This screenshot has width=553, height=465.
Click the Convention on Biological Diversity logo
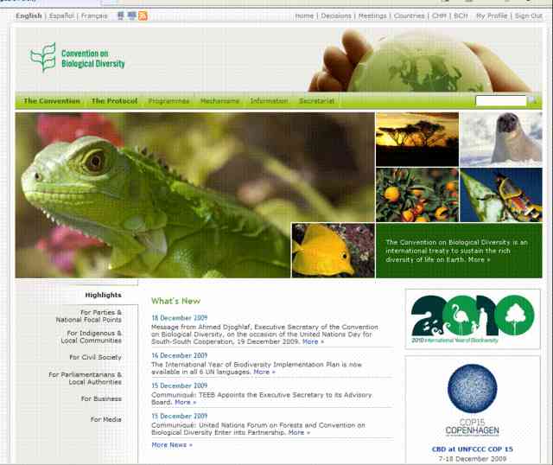pyautogui.click(x=78, y=58)
